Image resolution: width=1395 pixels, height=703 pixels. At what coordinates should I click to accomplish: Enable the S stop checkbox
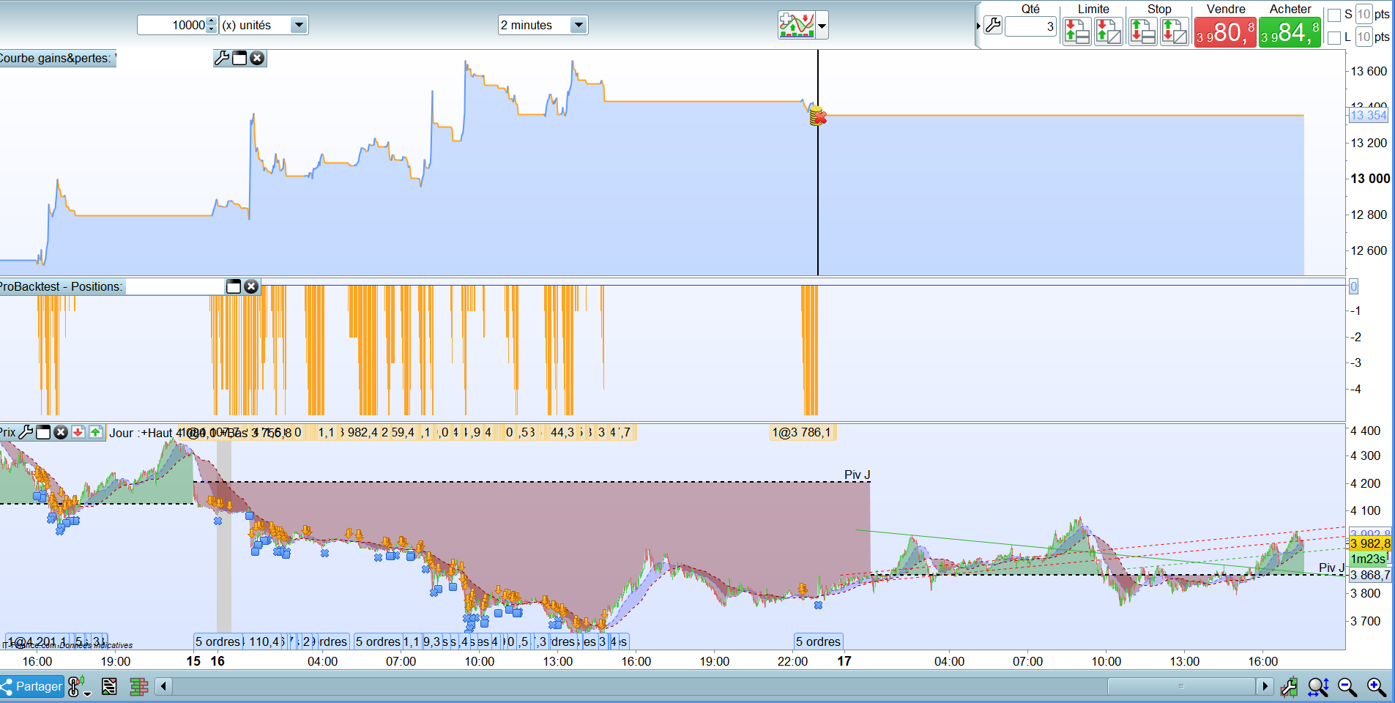click(x=1334, y=15)
